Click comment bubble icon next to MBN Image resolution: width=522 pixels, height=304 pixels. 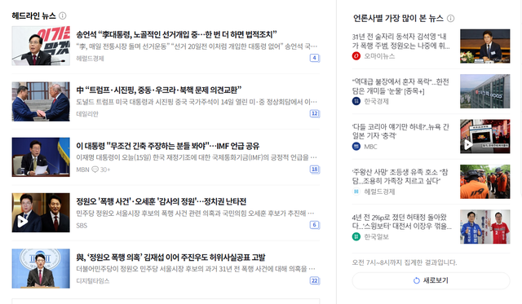[x=95, y=170]
